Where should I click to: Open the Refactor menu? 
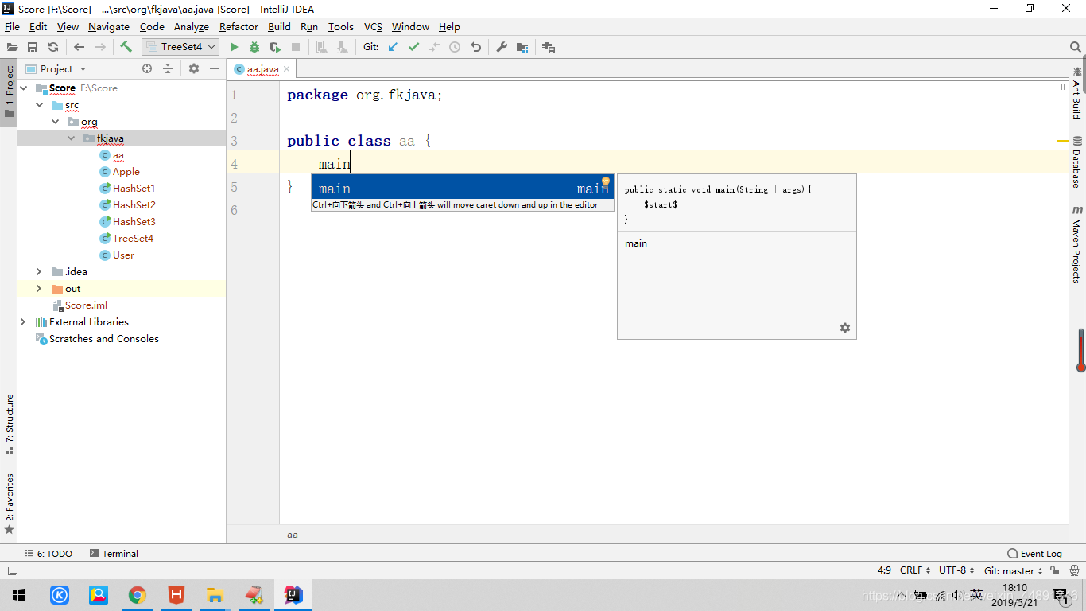[x=239, y=26]
